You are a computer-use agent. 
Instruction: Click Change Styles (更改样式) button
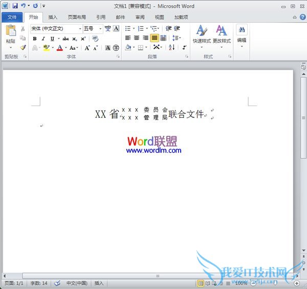[x=222, y=37]
